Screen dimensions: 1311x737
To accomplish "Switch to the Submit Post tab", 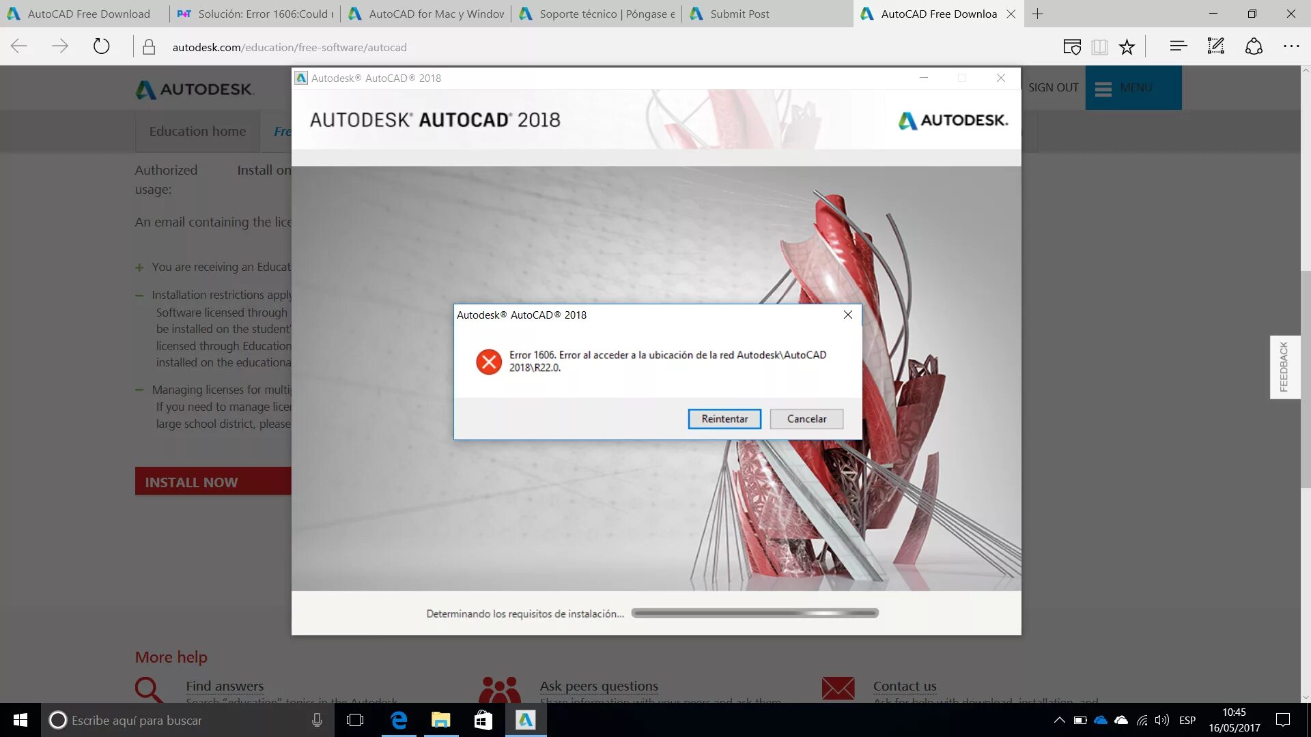I will (739, 14).
